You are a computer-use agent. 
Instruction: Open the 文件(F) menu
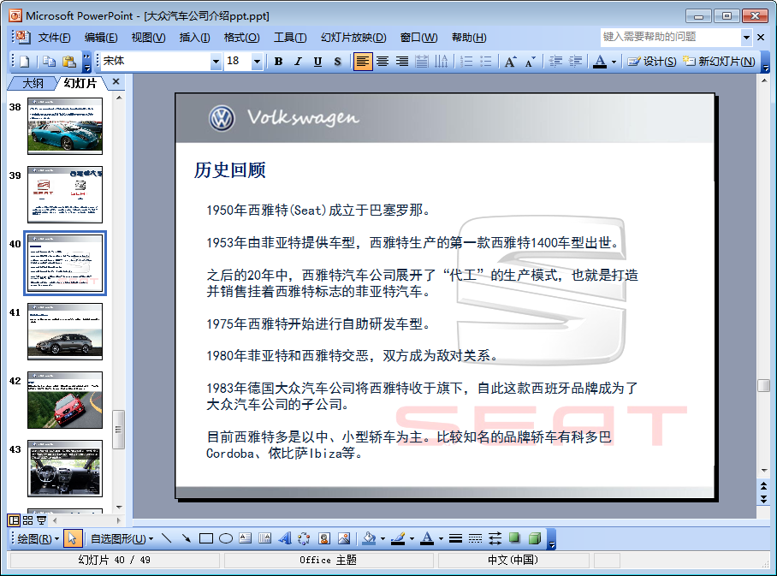click(54, 38)
